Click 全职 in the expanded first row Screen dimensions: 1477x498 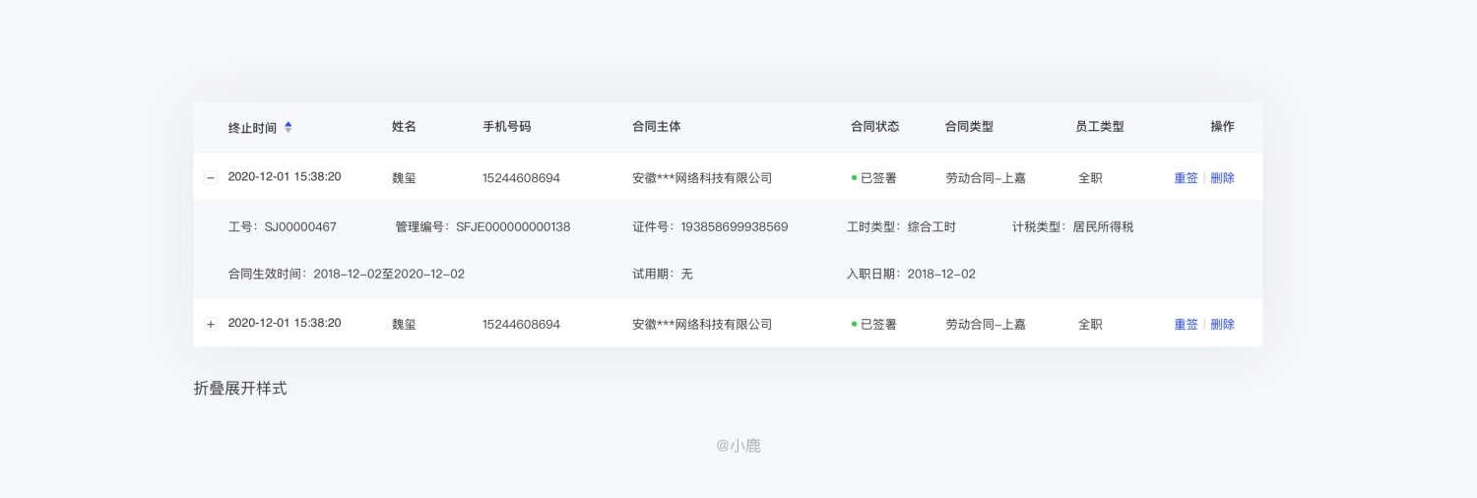pyautogui.click(x=1090, y=178)
